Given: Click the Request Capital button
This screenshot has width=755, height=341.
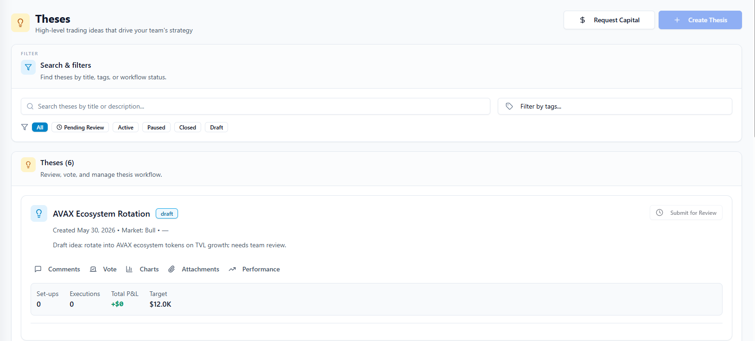Looking at the screenshot, I should coord(609,20).
